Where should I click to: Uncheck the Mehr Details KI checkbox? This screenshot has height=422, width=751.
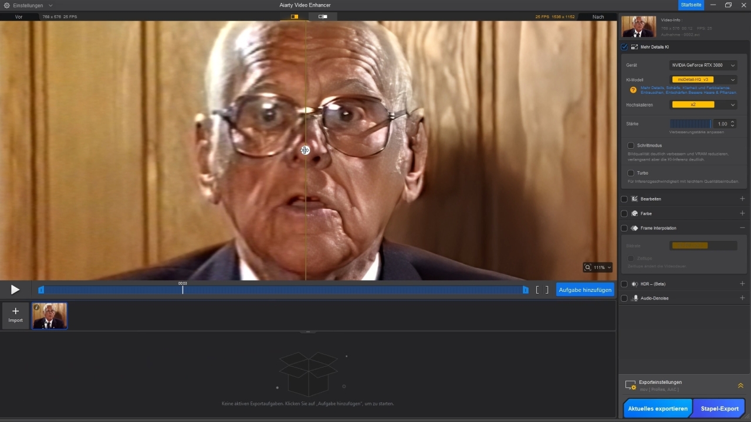pos(624,47)
